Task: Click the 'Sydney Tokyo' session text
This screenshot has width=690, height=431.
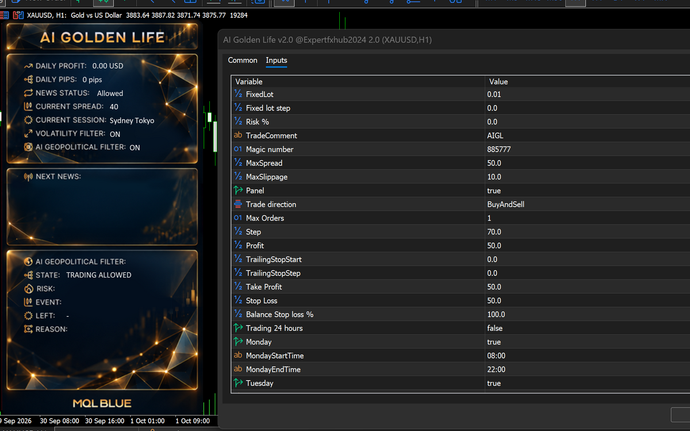Action: point(132,121)
